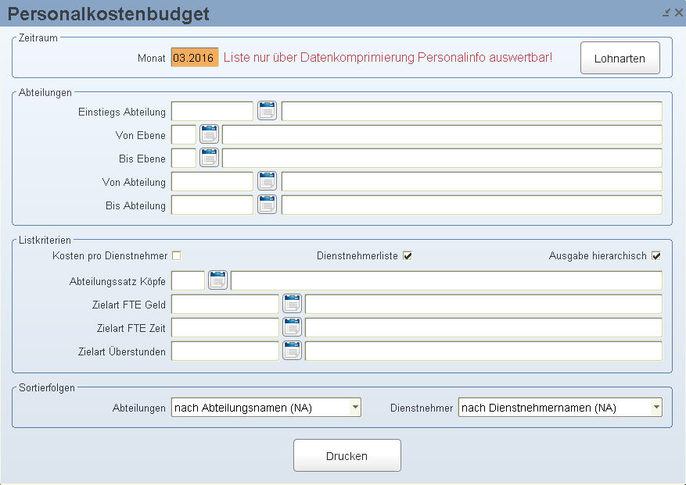Click the Drucken button
The height and width of the screenshot is (485, 686).
[347, 456]
